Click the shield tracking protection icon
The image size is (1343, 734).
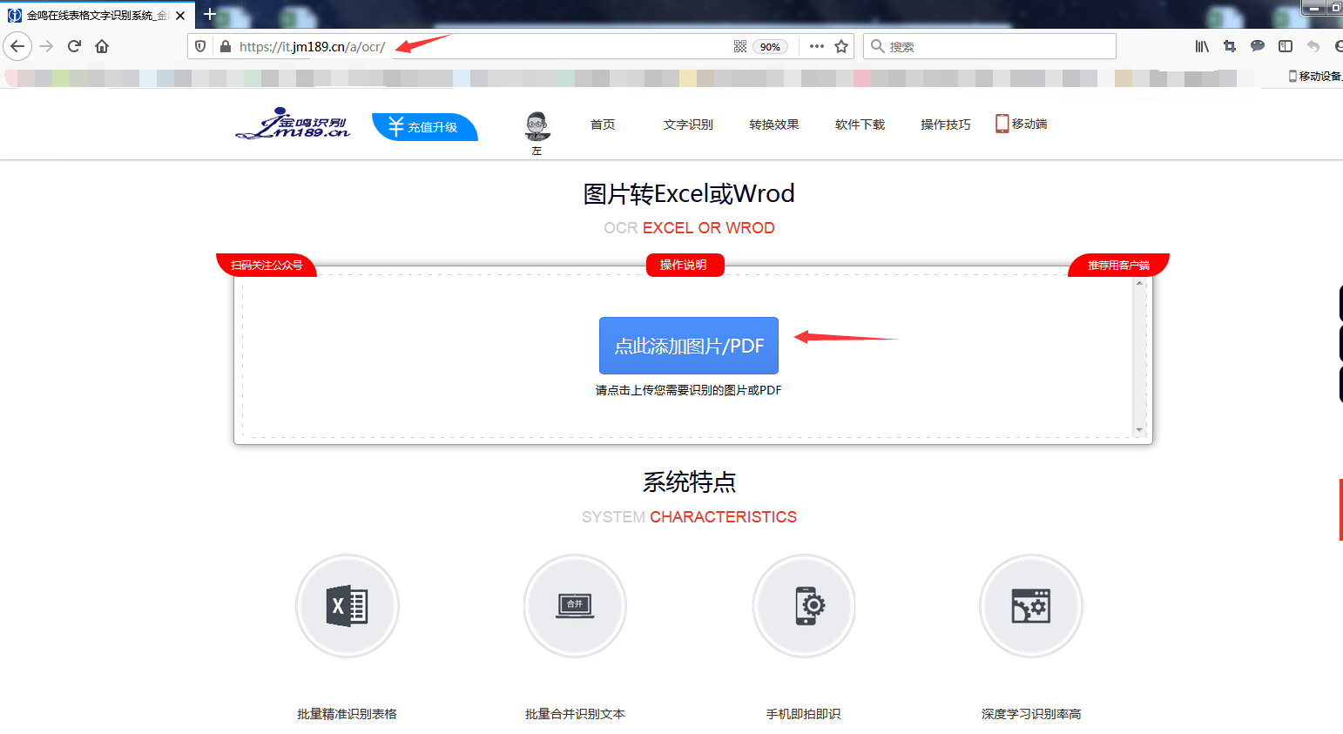[201, 47]
